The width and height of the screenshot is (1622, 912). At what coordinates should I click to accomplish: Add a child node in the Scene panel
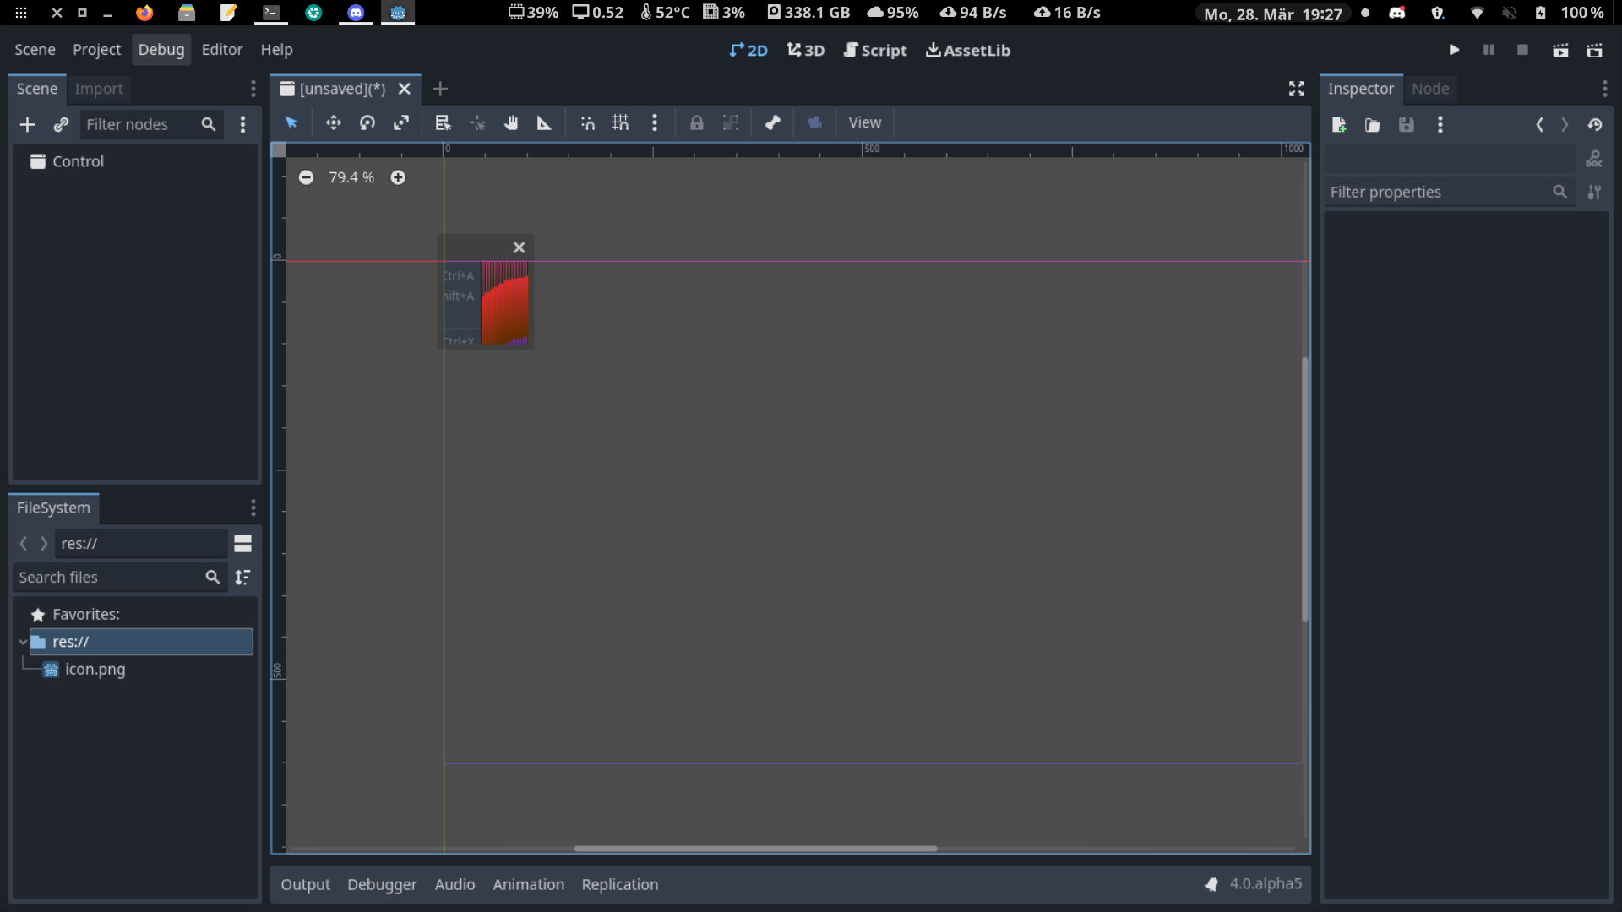pyautogui.click(x=28, y=124)
